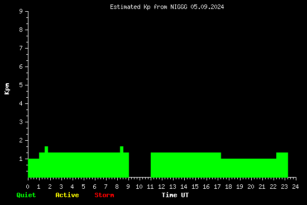The width and height of the screenshot is (307, 205).
Task: Click the green bar segment between hours 22 and 23
Action: click(x=282, y=165)
